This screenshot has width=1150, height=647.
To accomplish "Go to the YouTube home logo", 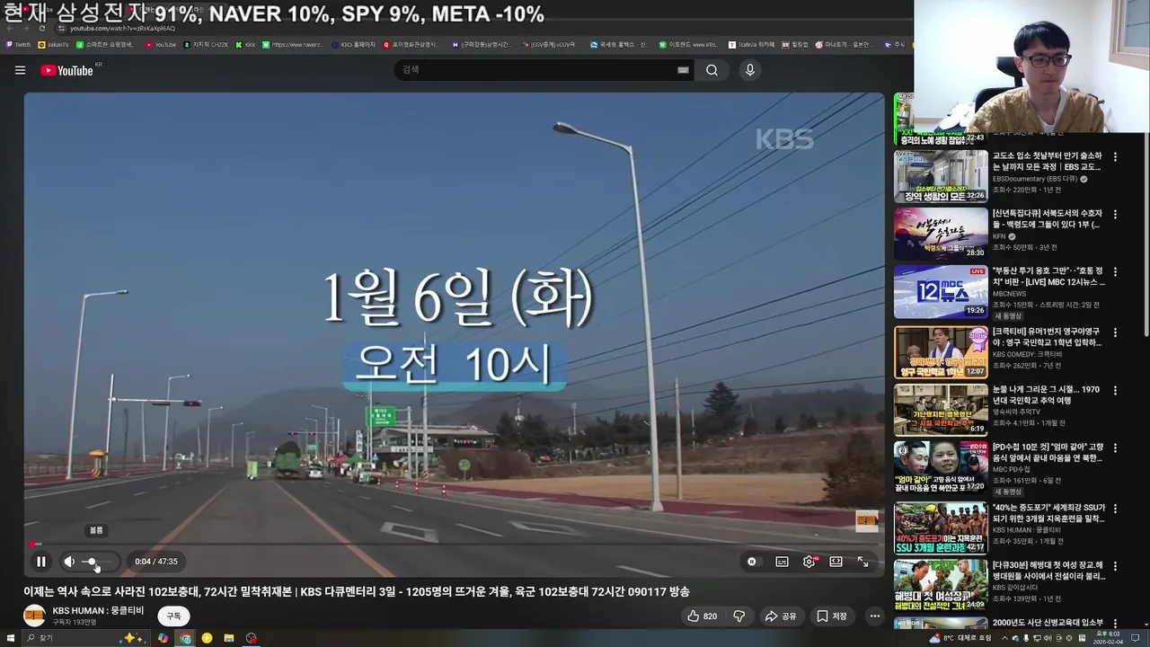I will 67,70.
